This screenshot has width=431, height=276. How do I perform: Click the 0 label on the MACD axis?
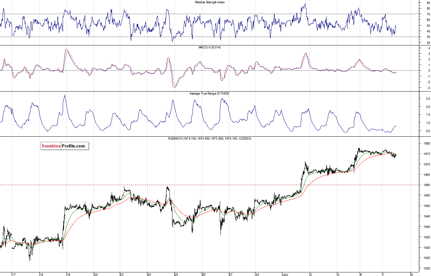429,71
